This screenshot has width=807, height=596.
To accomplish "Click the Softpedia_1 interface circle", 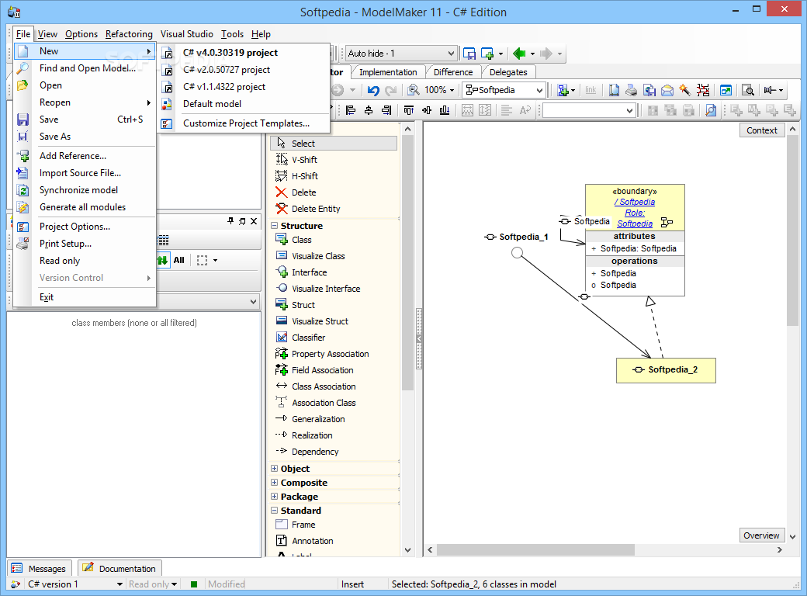I will 518,252.
